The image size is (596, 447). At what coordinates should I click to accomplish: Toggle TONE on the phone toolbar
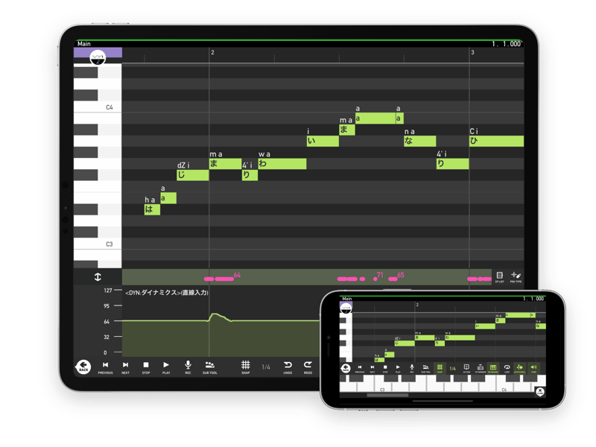[x=533, y=368]
